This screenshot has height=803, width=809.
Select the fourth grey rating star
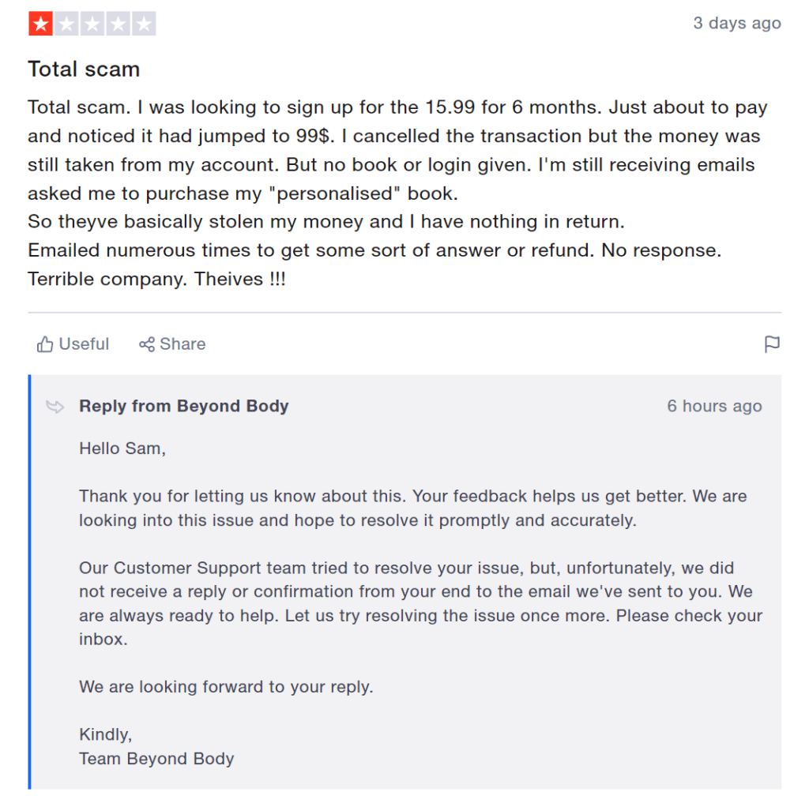(x=118, y=24)
